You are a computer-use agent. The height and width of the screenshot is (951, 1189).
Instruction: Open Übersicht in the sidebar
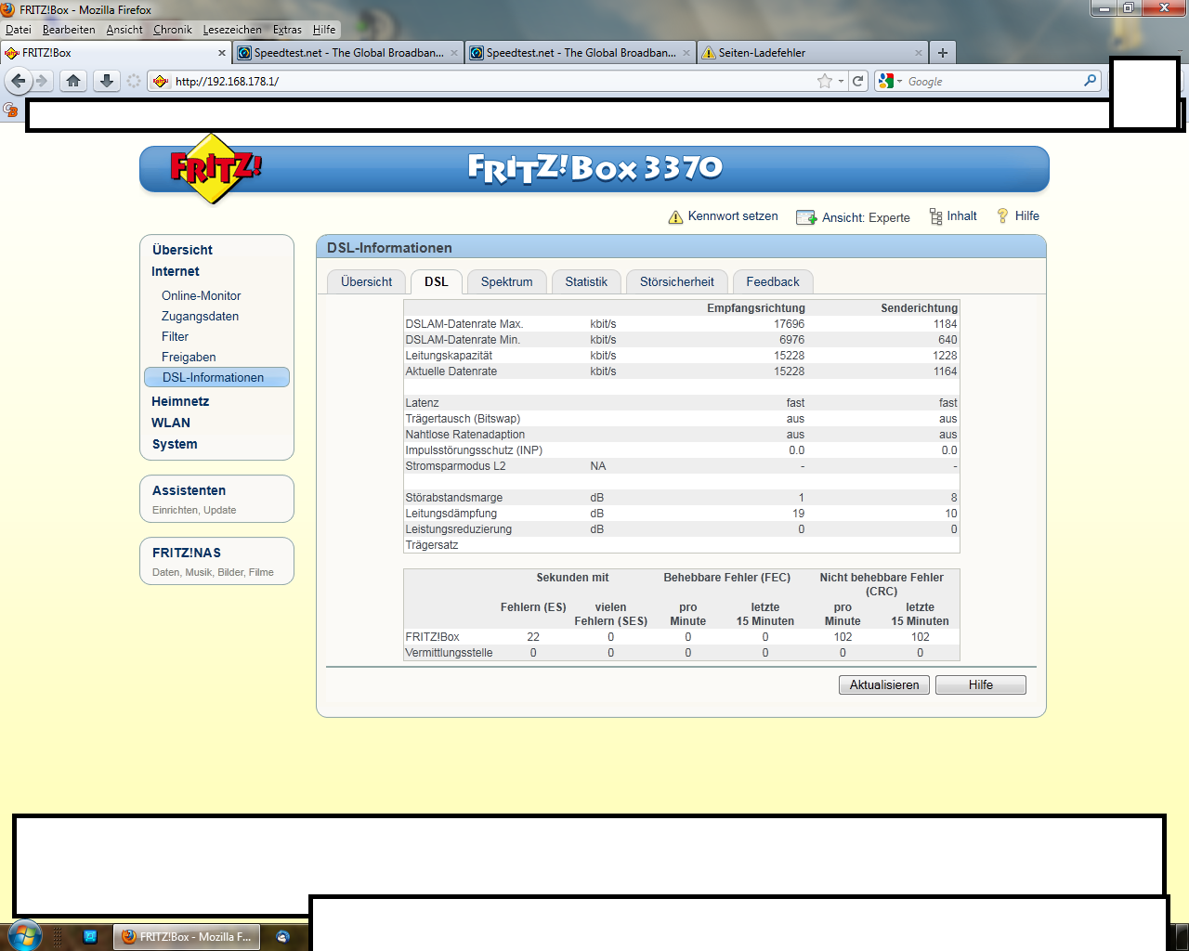coord(182,250)
